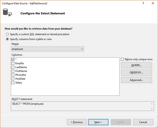Select columns from table or view option
The width and height of the screenshot is (158, 128).
pyautogui.click(x=7, y=39)
